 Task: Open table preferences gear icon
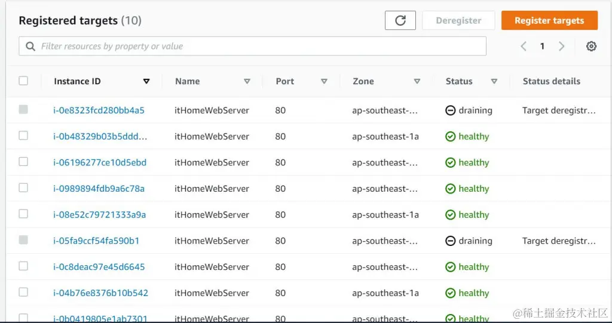591,47
